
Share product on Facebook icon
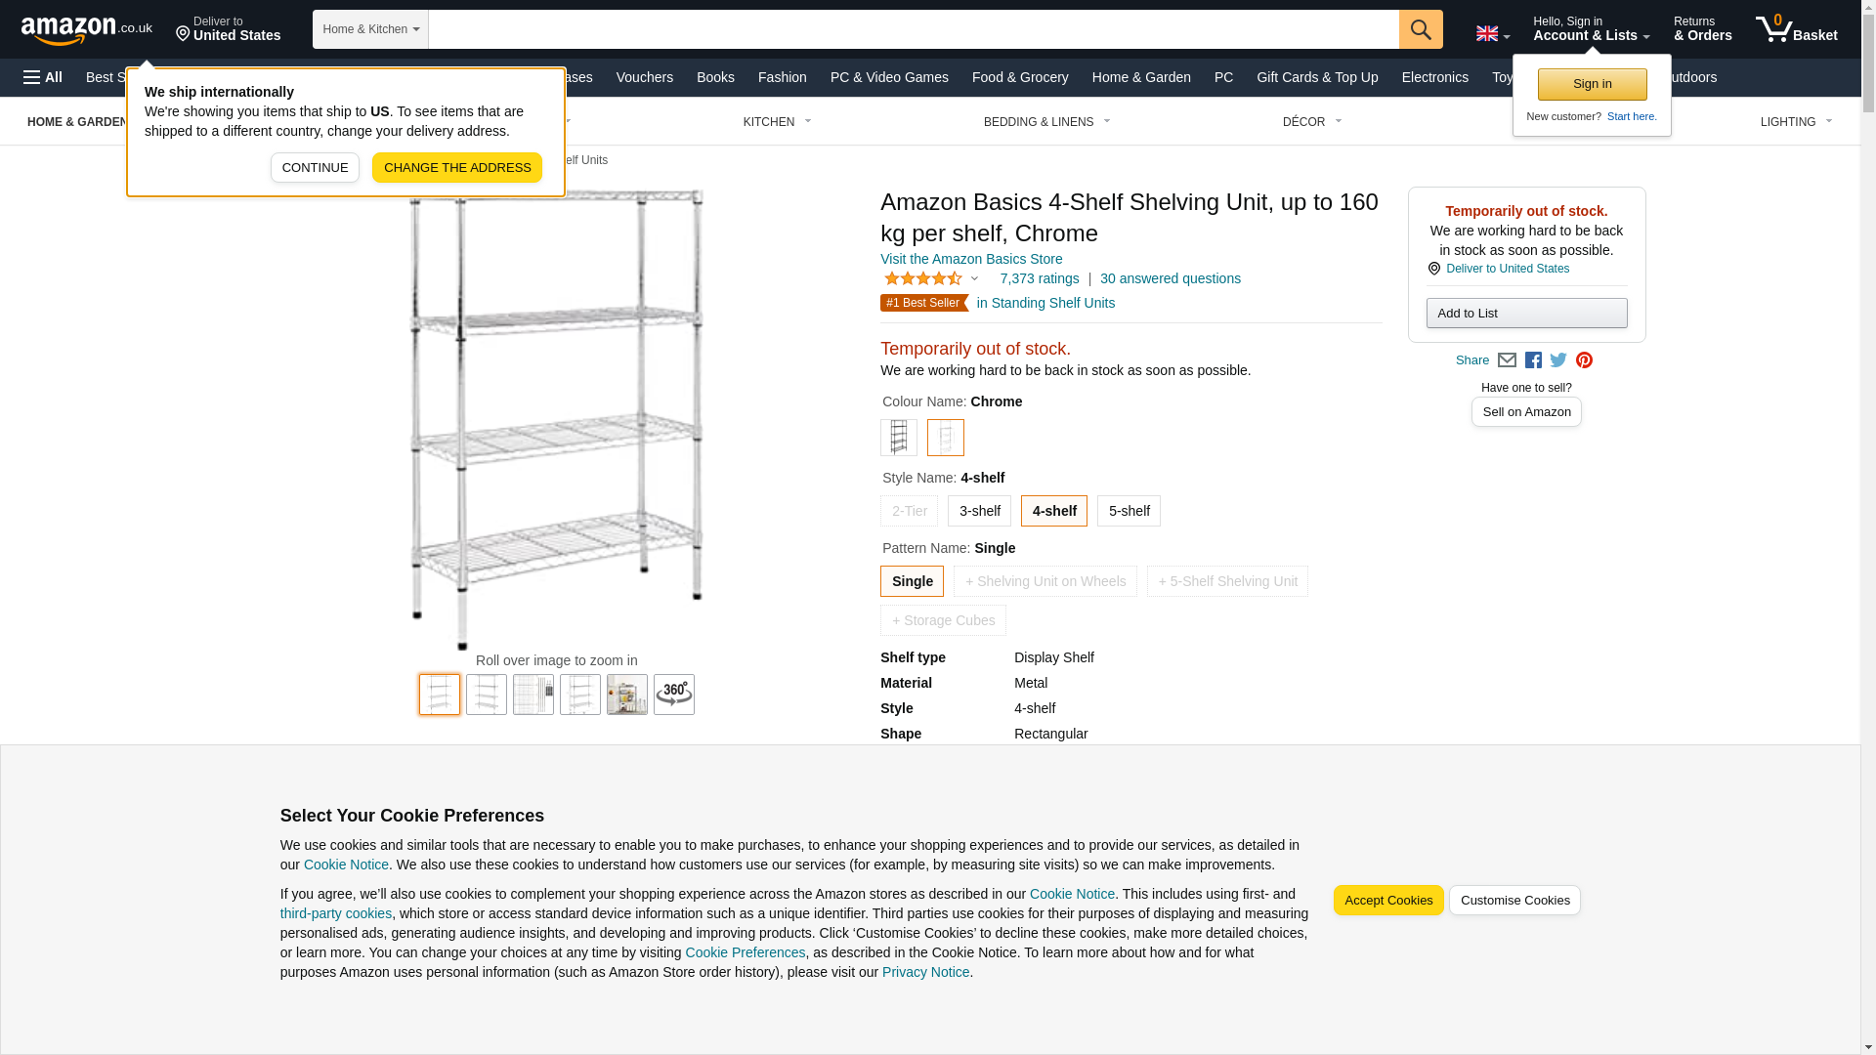1533,360
